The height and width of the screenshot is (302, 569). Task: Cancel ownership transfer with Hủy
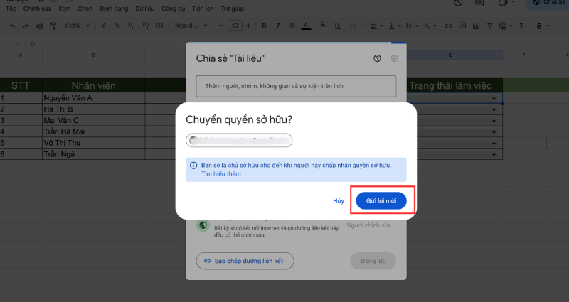click(339, 201)
